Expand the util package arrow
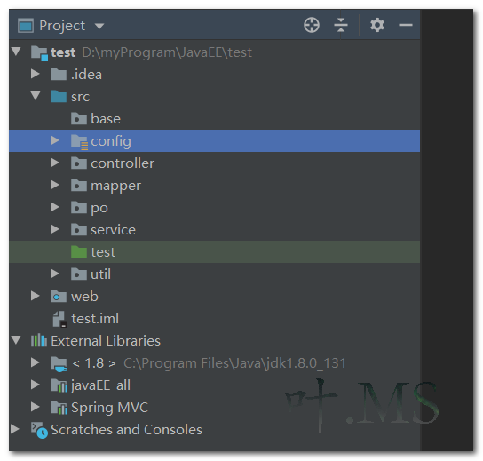This screenshot has height=461, width=483. pyautogui.click(x=55, y=274)
